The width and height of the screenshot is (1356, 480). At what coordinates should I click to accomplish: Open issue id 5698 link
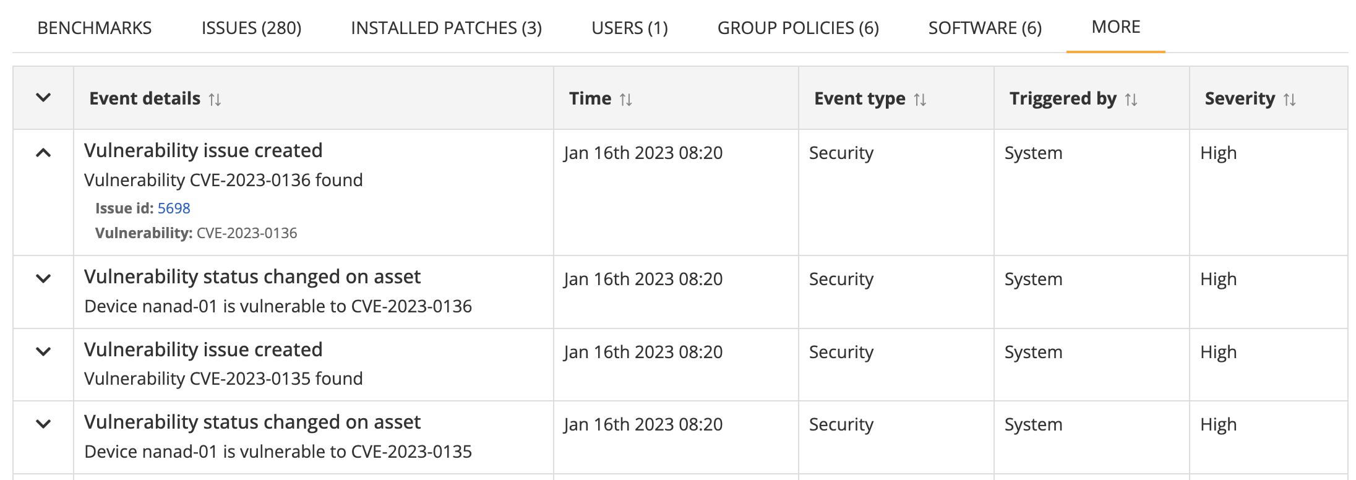(174, 208)
